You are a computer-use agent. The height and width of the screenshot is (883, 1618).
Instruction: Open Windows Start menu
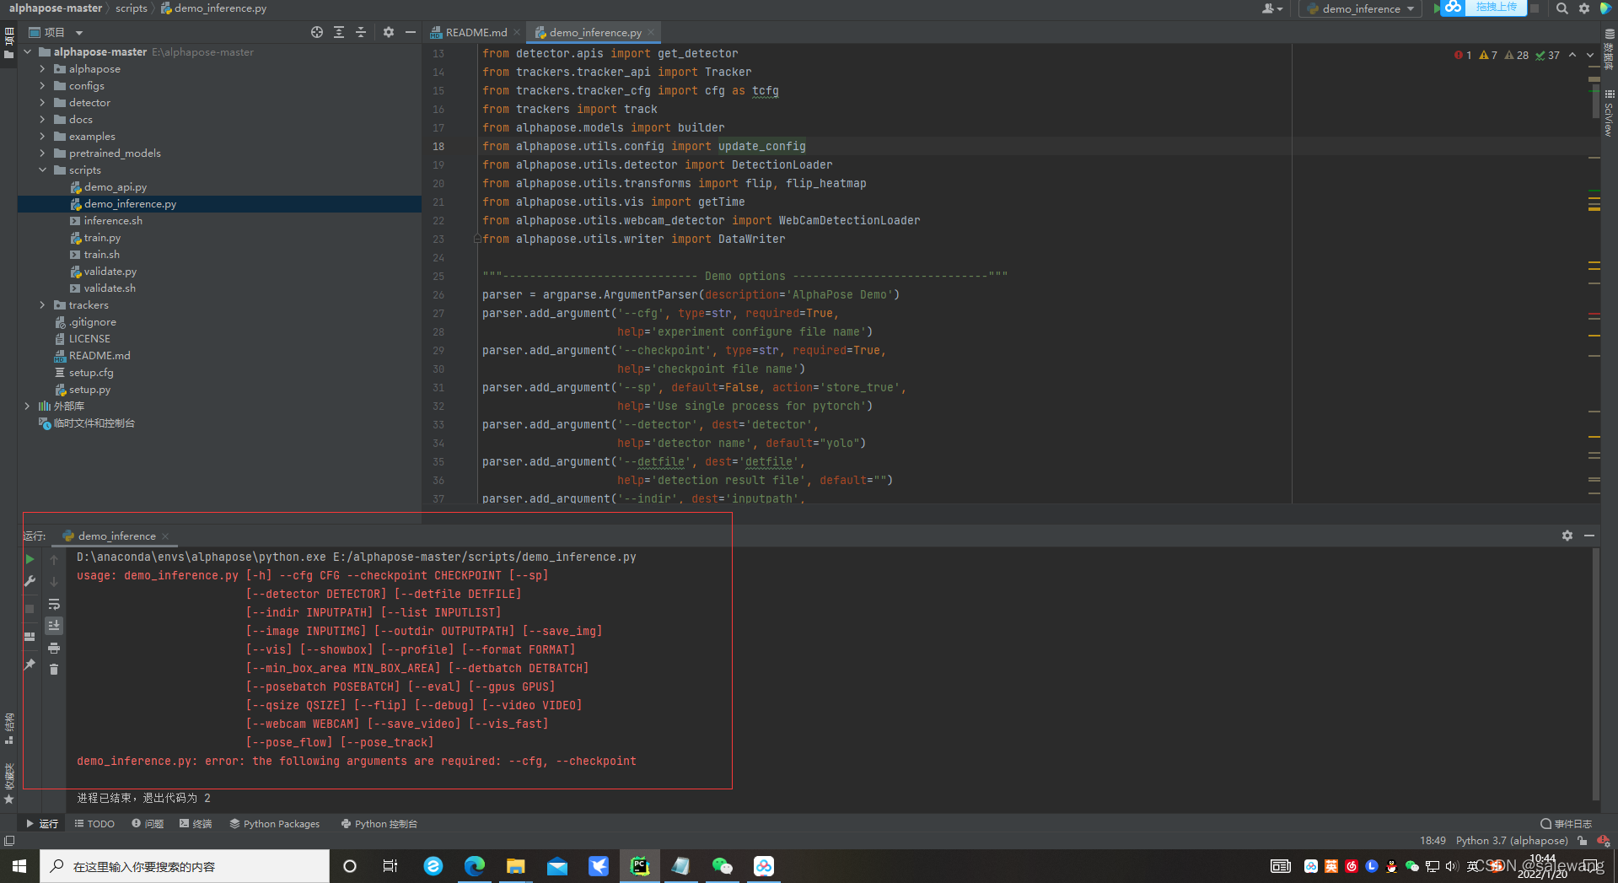[19, 866]
